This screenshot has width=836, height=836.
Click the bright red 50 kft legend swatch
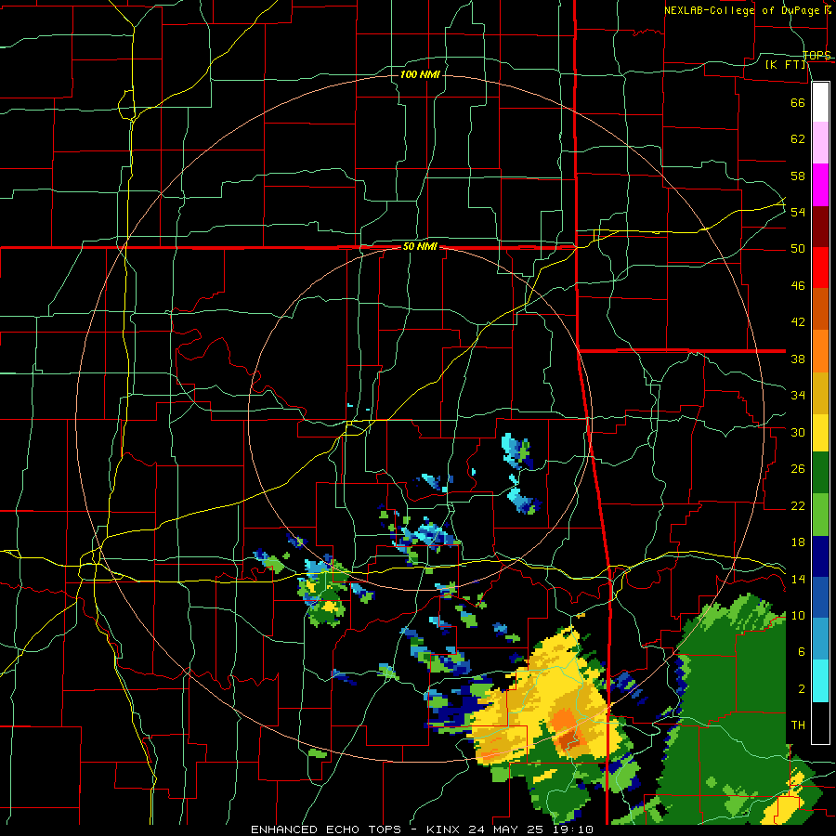point(820,268)
